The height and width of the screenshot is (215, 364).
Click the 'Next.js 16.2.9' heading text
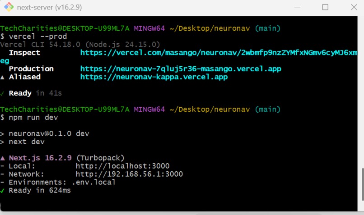click(40, 158)
